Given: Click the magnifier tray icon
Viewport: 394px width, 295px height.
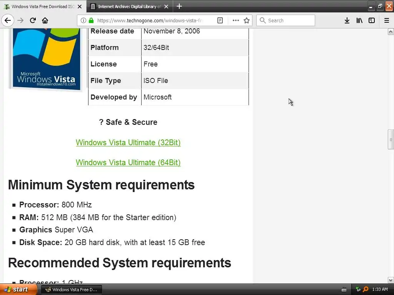Looking at the screenshot, I should (366, 290).
